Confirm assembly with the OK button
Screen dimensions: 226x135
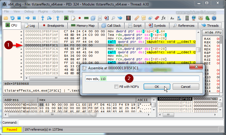tap(157, 87)
